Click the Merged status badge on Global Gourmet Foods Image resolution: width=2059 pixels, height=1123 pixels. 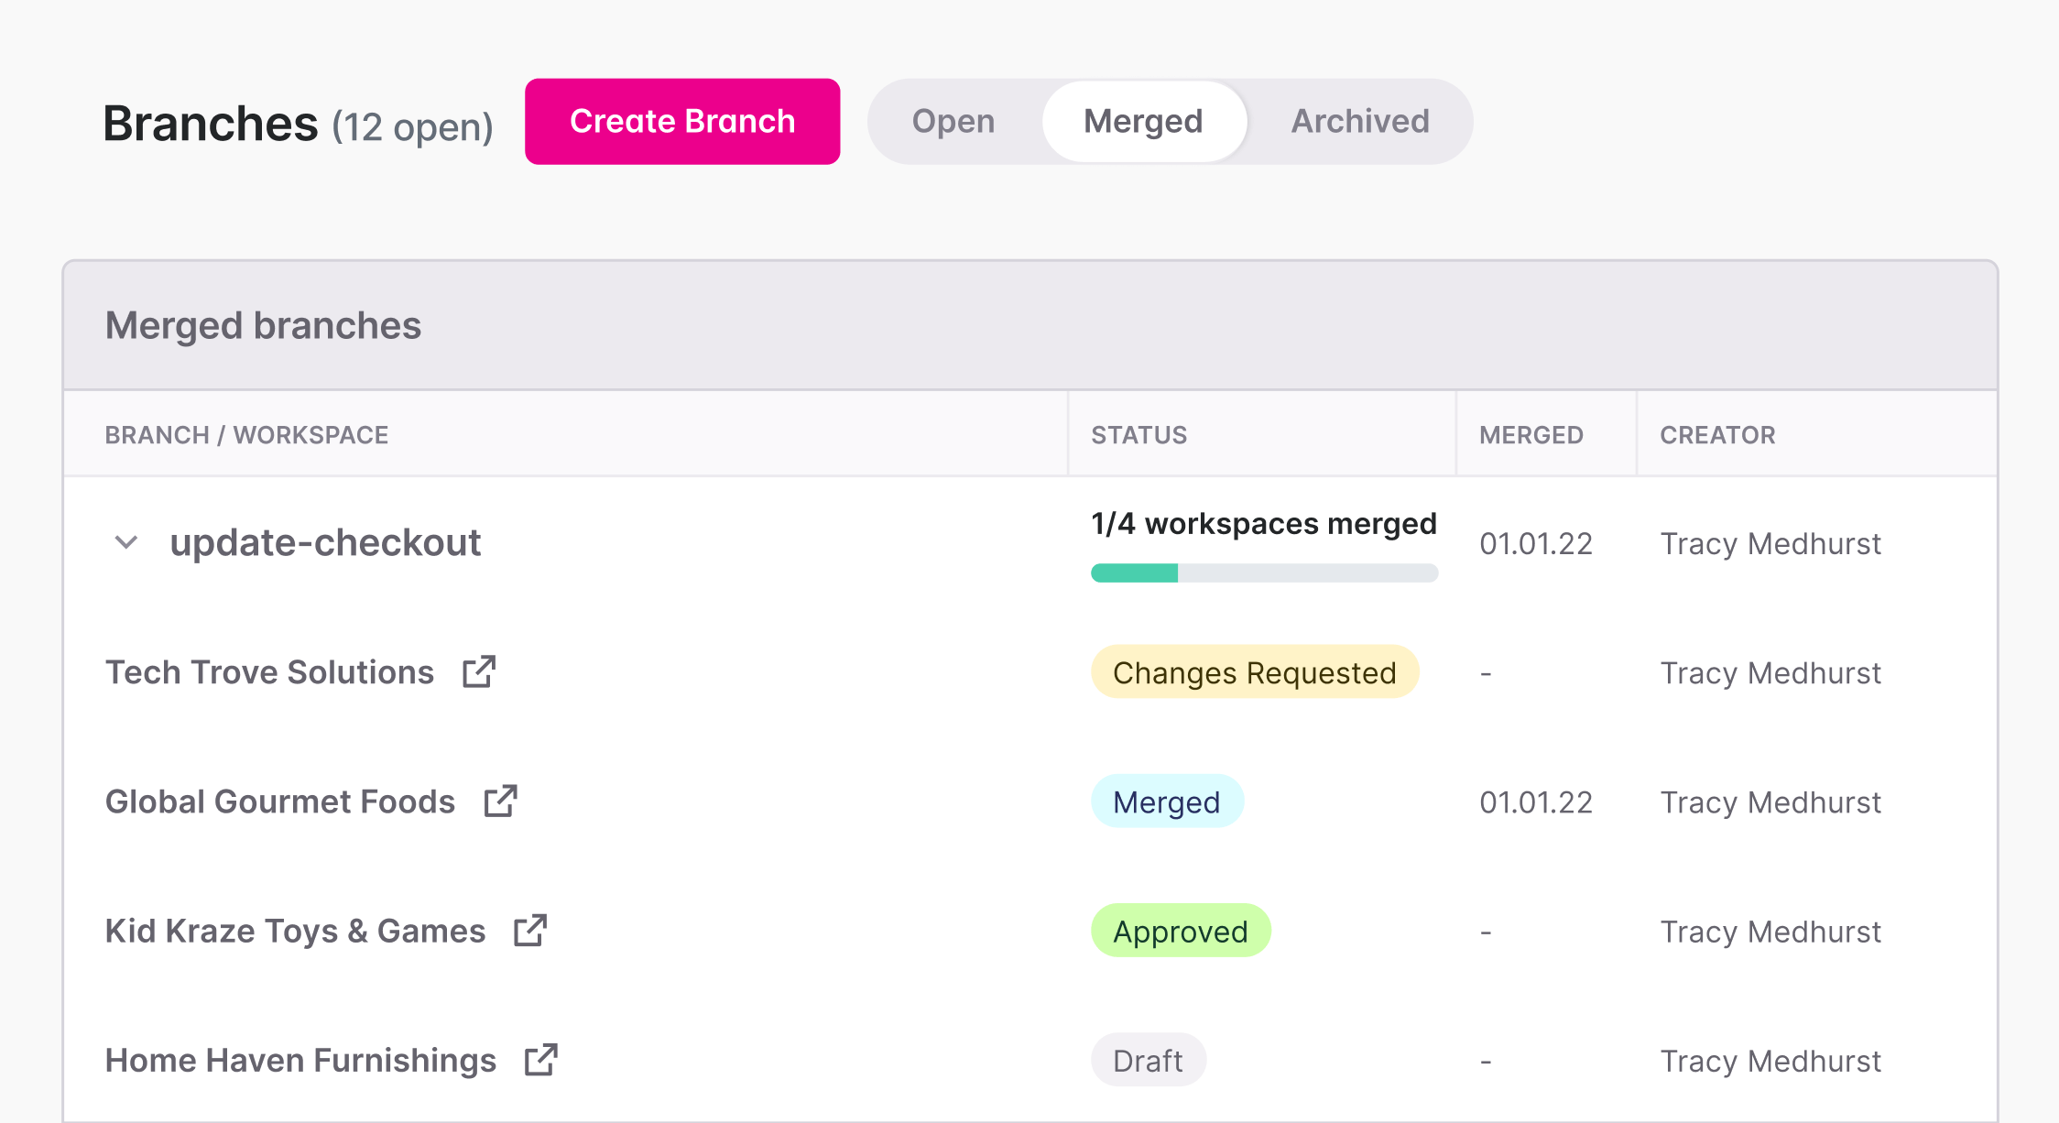click(1167, 801)
